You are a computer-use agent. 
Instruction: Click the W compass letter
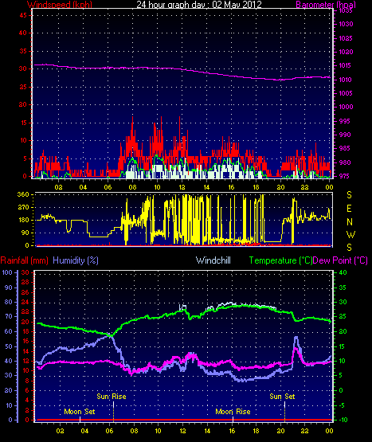click(x=350, y=234)
